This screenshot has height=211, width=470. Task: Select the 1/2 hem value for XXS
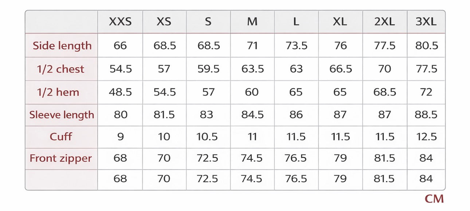pyautogui.click(x=120, y=92)
